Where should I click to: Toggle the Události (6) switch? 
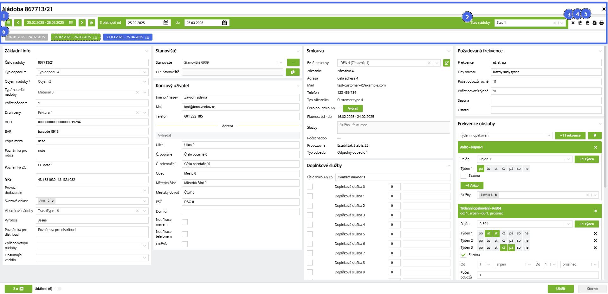click(x=58, y=289)
